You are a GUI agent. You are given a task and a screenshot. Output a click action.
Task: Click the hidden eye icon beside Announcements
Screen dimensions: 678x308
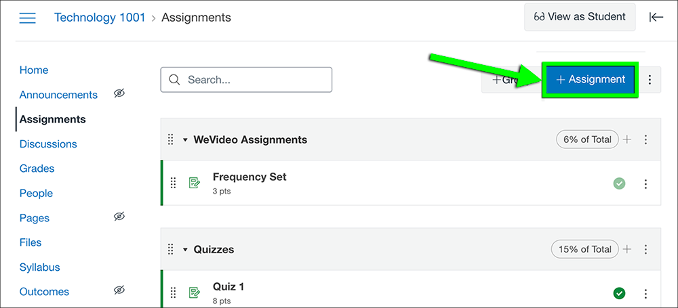[x=119, y=93]
